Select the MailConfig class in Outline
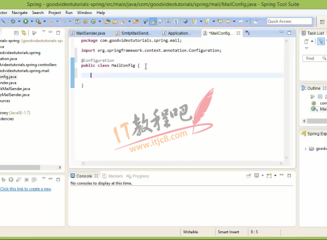The image size is (327, 240). [x=319, y=109]
